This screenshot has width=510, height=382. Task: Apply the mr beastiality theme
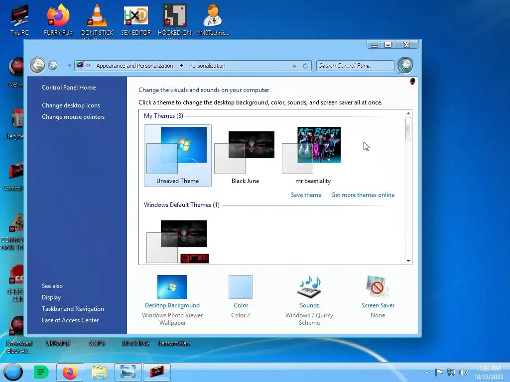click(x=313, y=156)
